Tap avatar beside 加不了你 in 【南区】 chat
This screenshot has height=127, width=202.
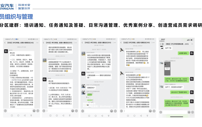[162, 47]
